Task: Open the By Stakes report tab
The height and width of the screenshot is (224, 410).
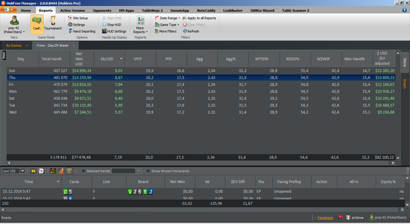Action: [x=14, y=46]
